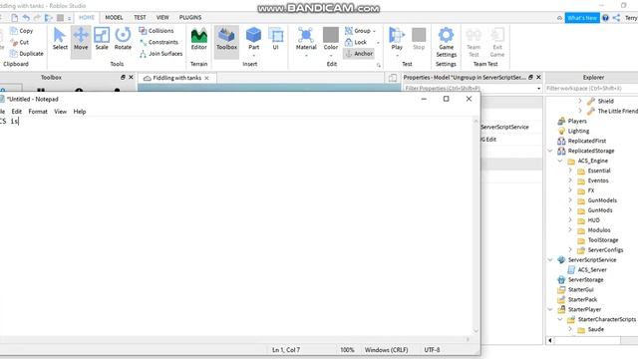Expand the HUD folder
The image size is (638, 359).
click(x=570, y=220)
